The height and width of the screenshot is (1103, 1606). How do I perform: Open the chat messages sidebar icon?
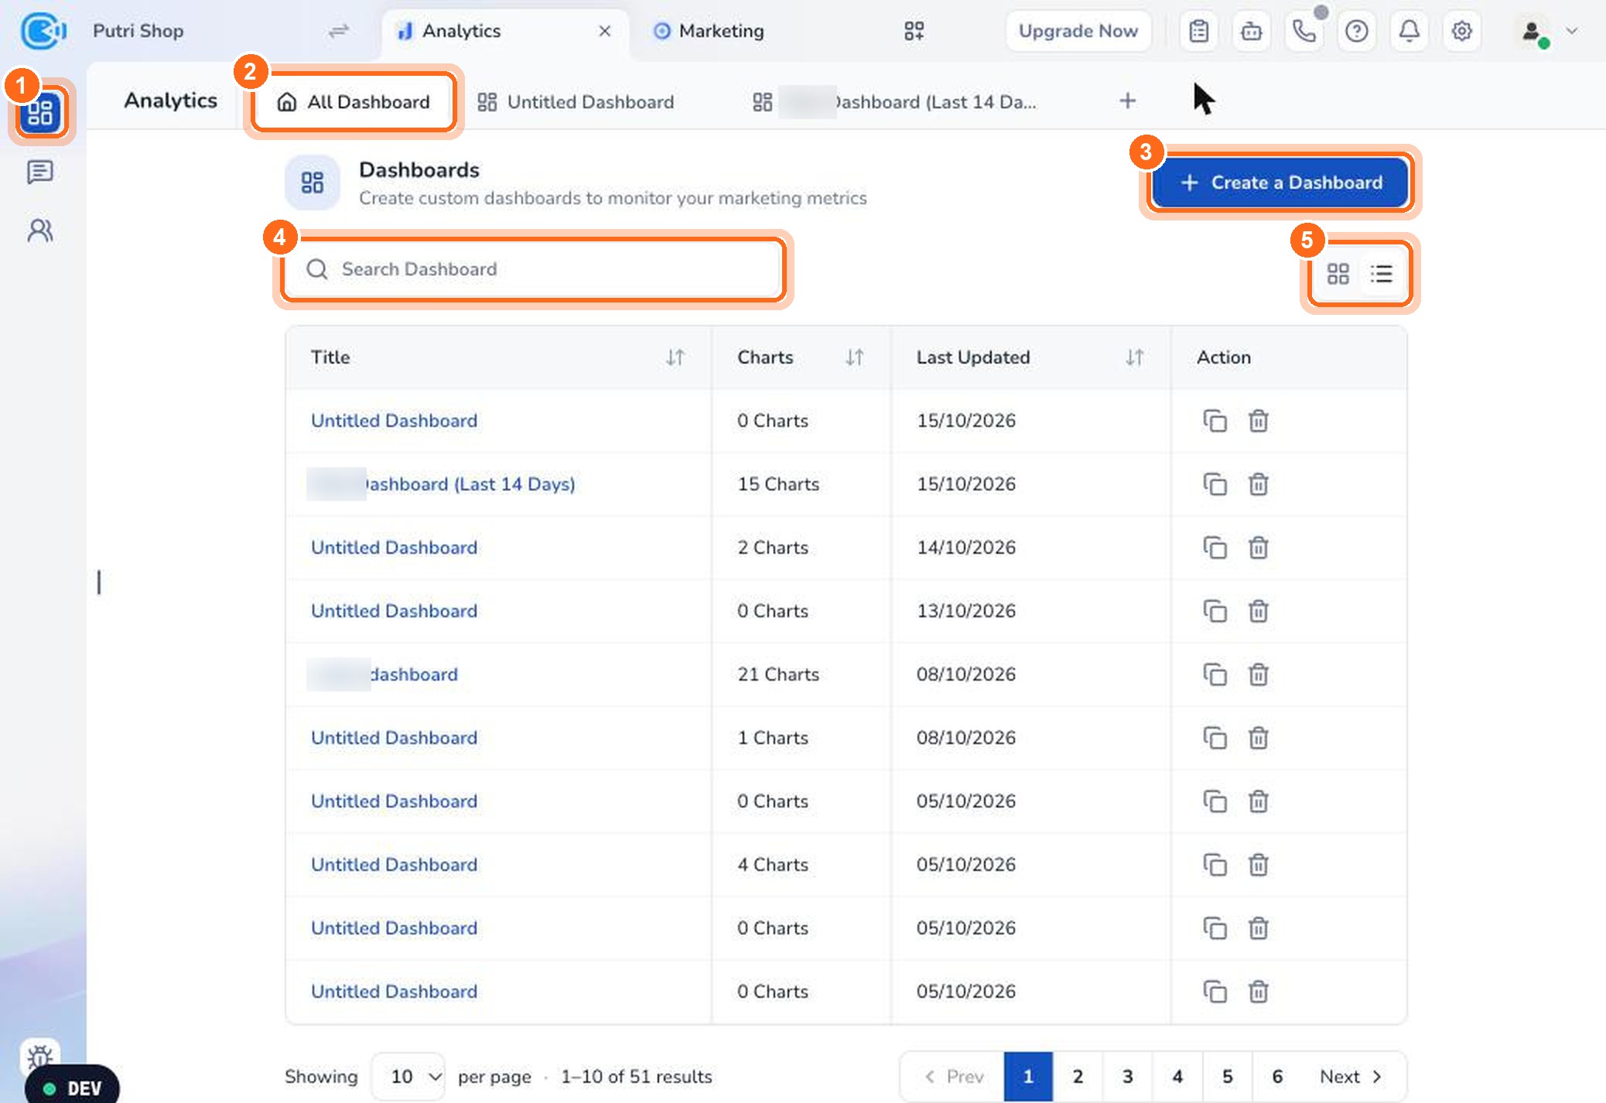(40, 172)
